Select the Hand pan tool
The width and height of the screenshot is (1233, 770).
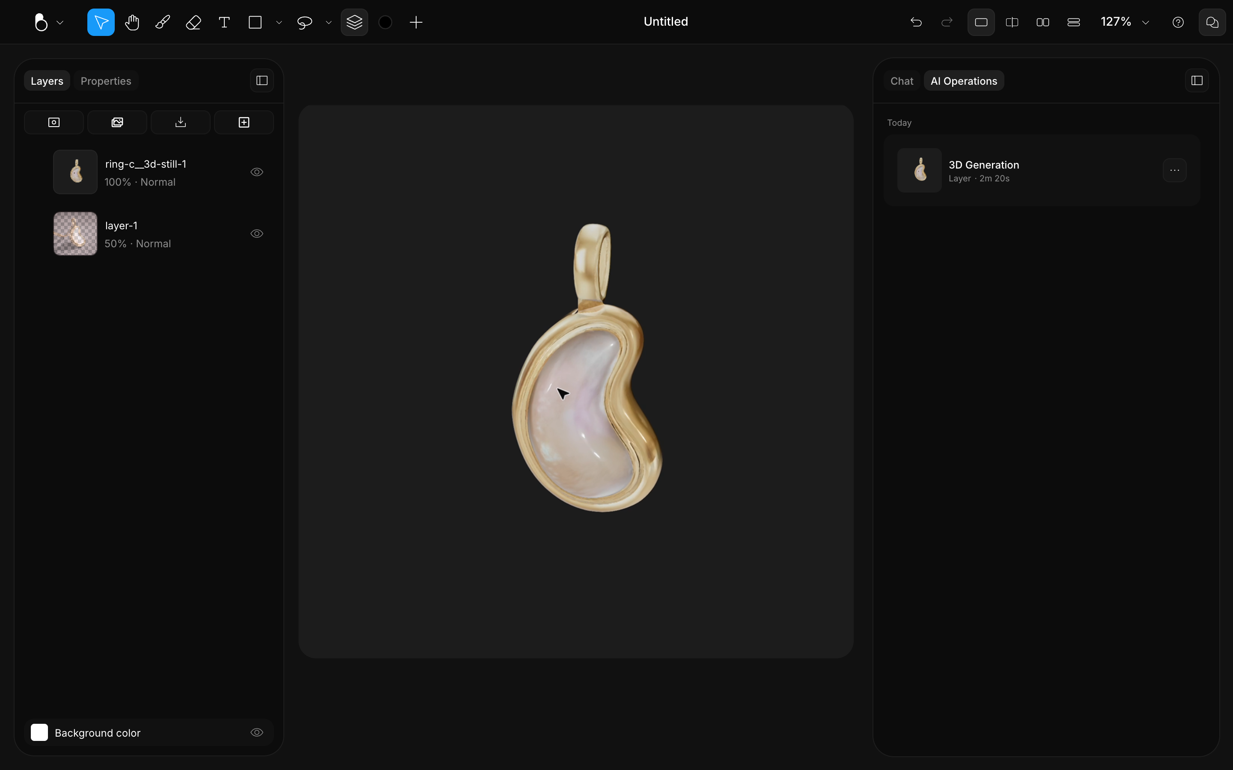(132, 22)
